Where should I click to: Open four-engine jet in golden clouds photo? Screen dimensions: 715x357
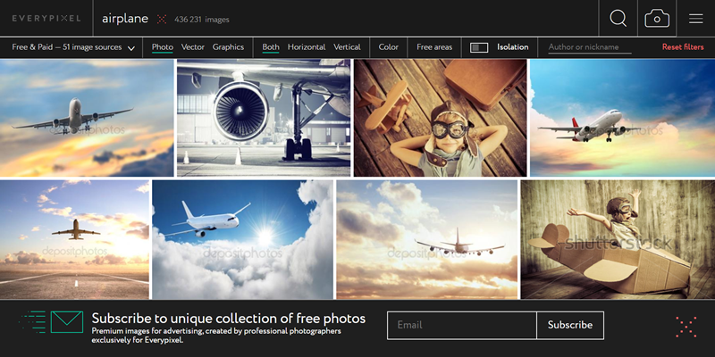tap(427, 239)
